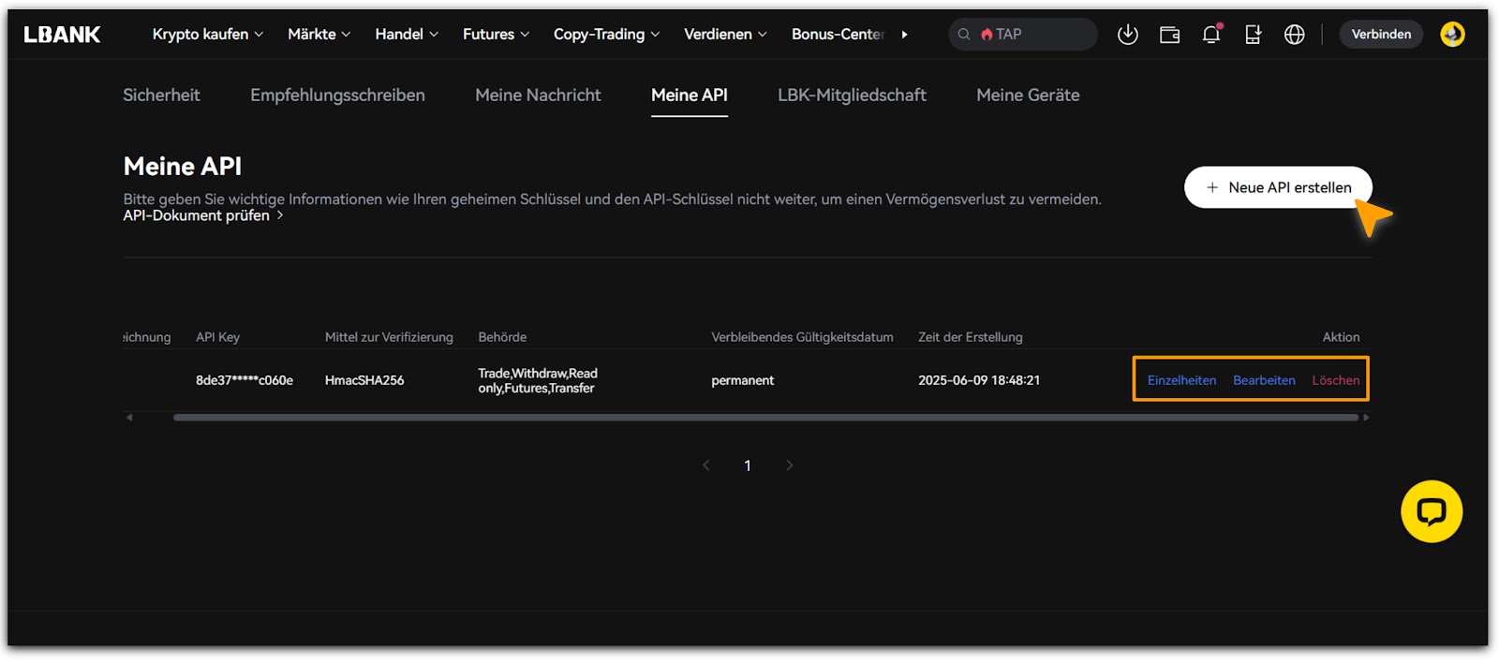Expand the Futures menu
The width and height of the screenshot is (1499, 663).
[496, 35]
